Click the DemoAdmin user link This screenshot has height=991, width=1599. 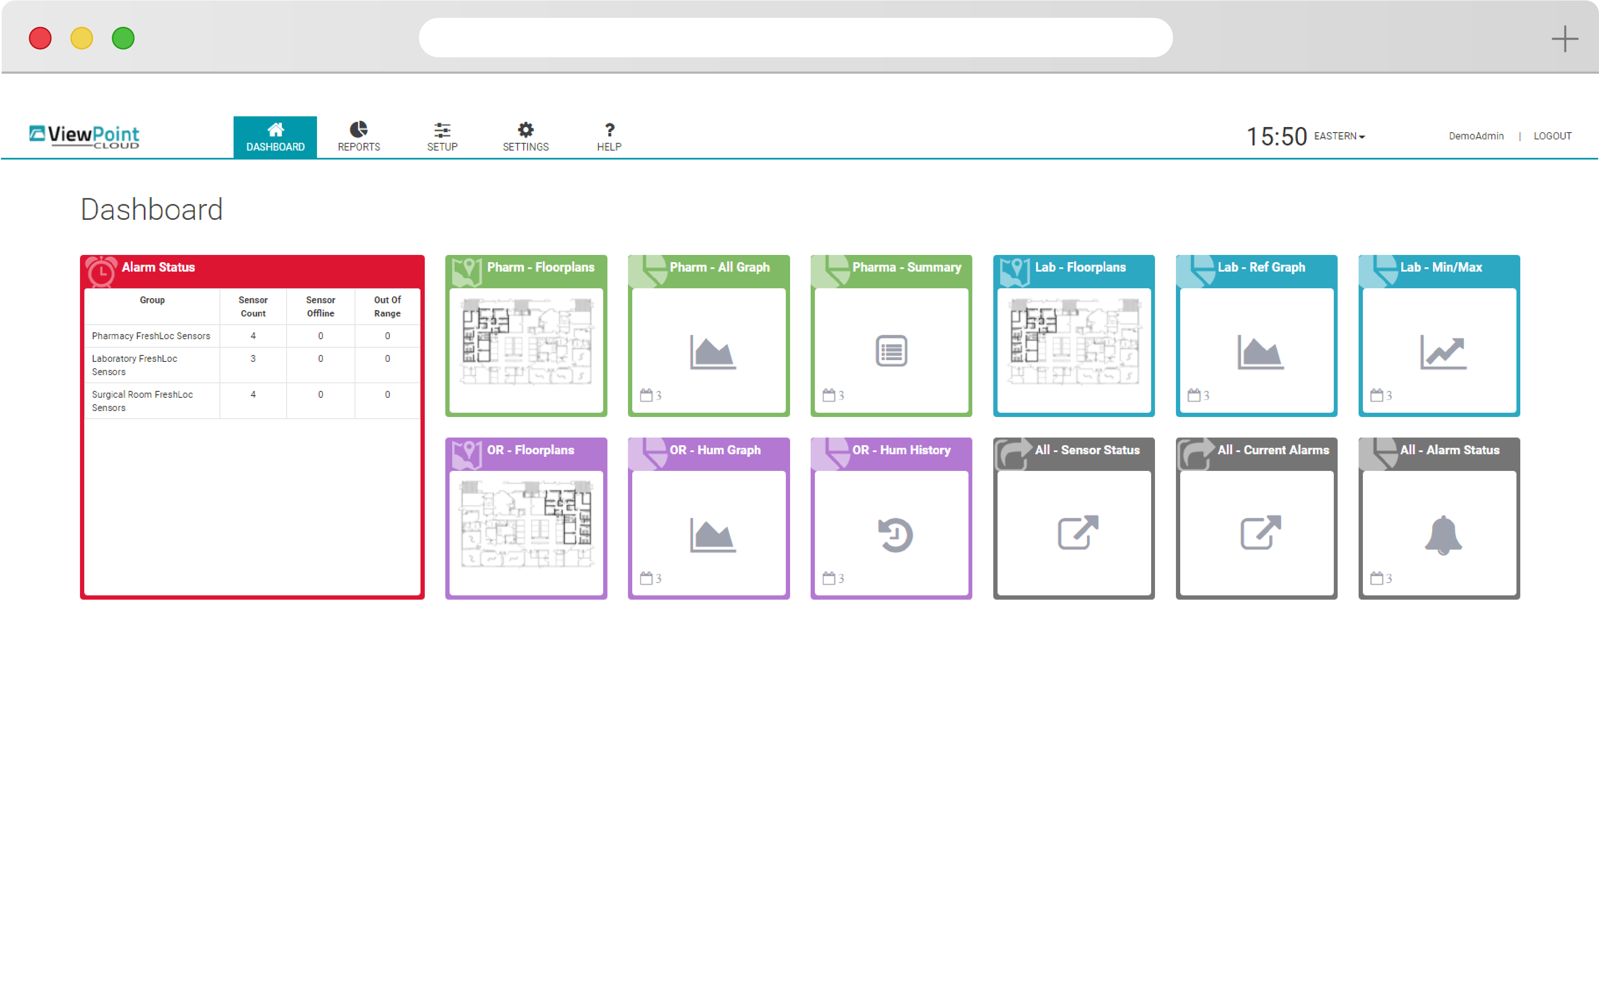[x=1476, y=136]
